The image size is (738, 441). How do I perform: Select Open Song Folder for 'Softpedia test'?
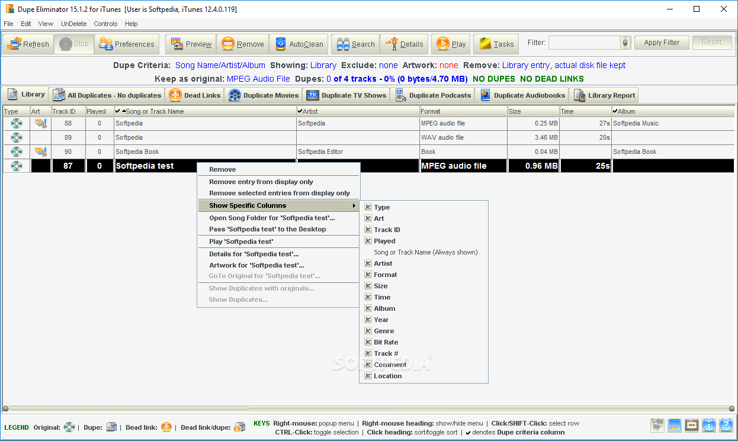point(278,218)
